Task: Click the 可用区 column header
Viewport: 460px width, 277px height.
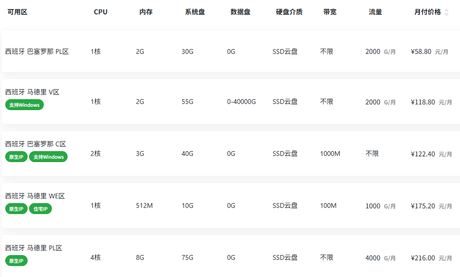Action: click(x=18, y=12)
